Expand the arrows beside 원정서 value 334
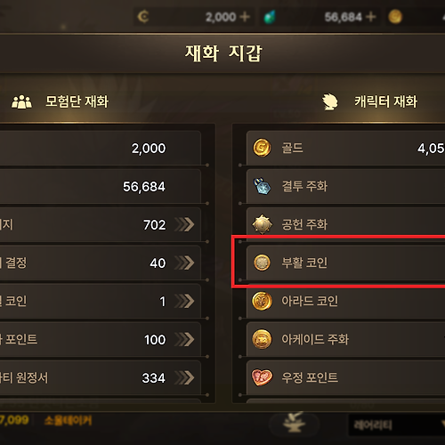The width and height of the screenshot is (445, 445). 184,377
